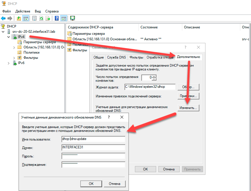Select '** Активно **' status cell
The height and width of the screenshot is (191, 251).
coord(151,39)
